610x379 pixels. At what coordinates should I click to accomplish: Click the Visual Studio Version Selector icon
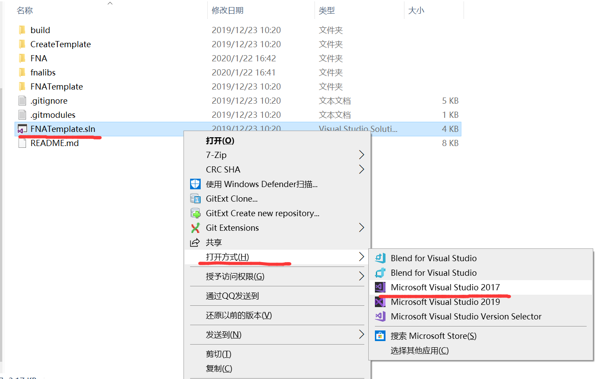pyautogui.click(x=380, y=316)
